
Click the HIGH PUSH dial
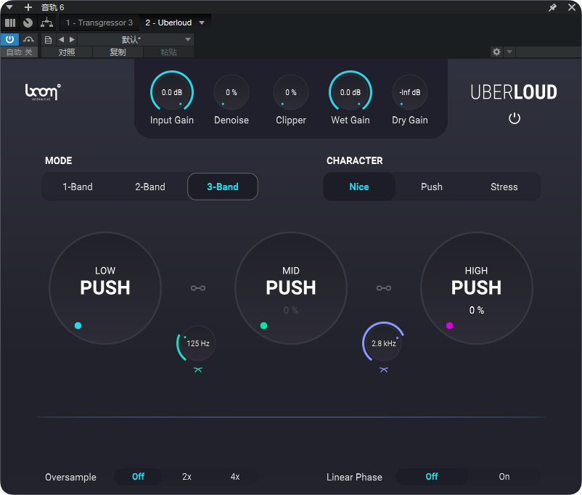[477, 288]
